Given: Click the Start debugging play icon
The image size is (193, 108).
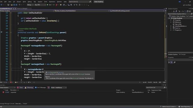Looking at the screenshot, I should click(47, 5).
